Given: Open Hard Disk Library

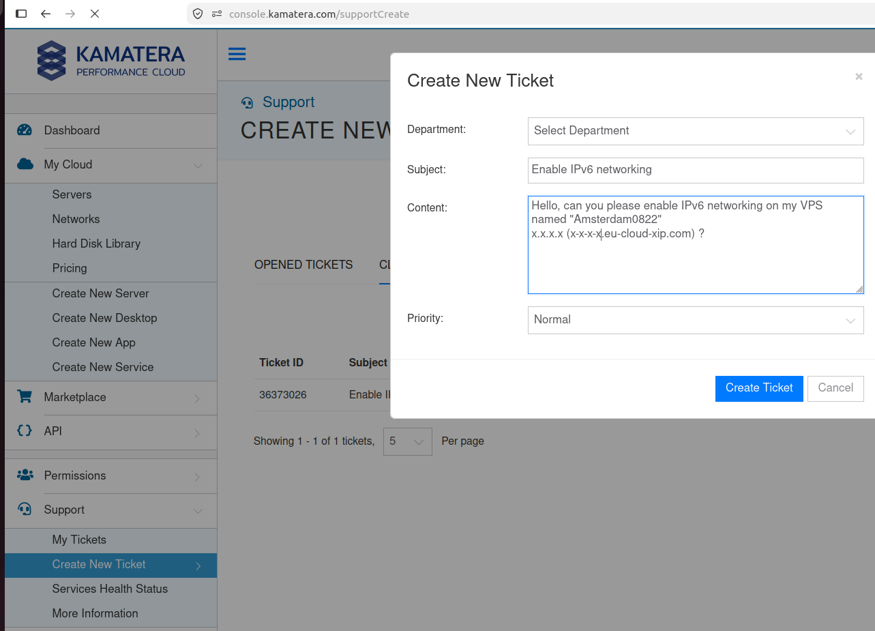Looking at the screenshot, I should click(x=96, y=244).
